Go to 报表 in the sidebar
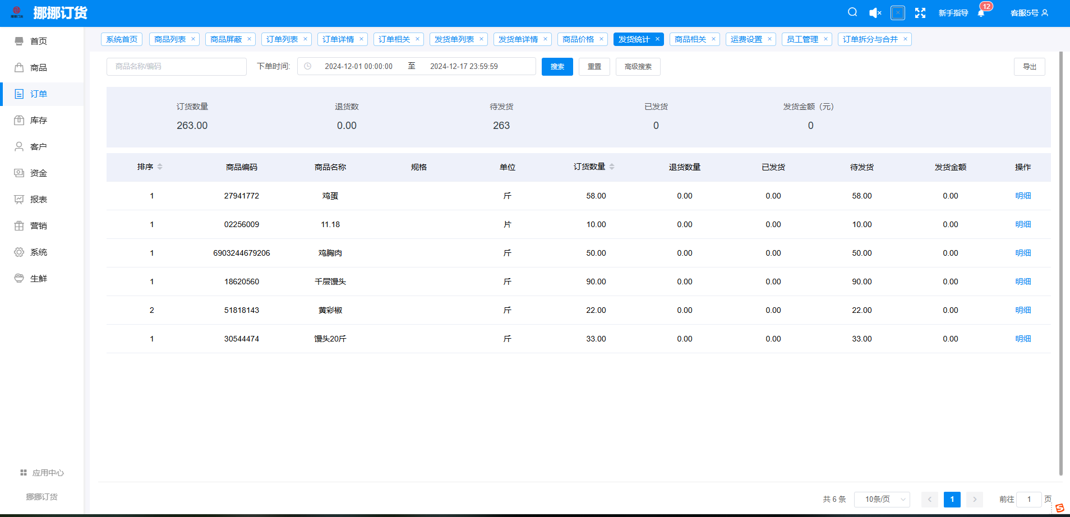This screenshot has width=1070, height=517. click(38, 200)
